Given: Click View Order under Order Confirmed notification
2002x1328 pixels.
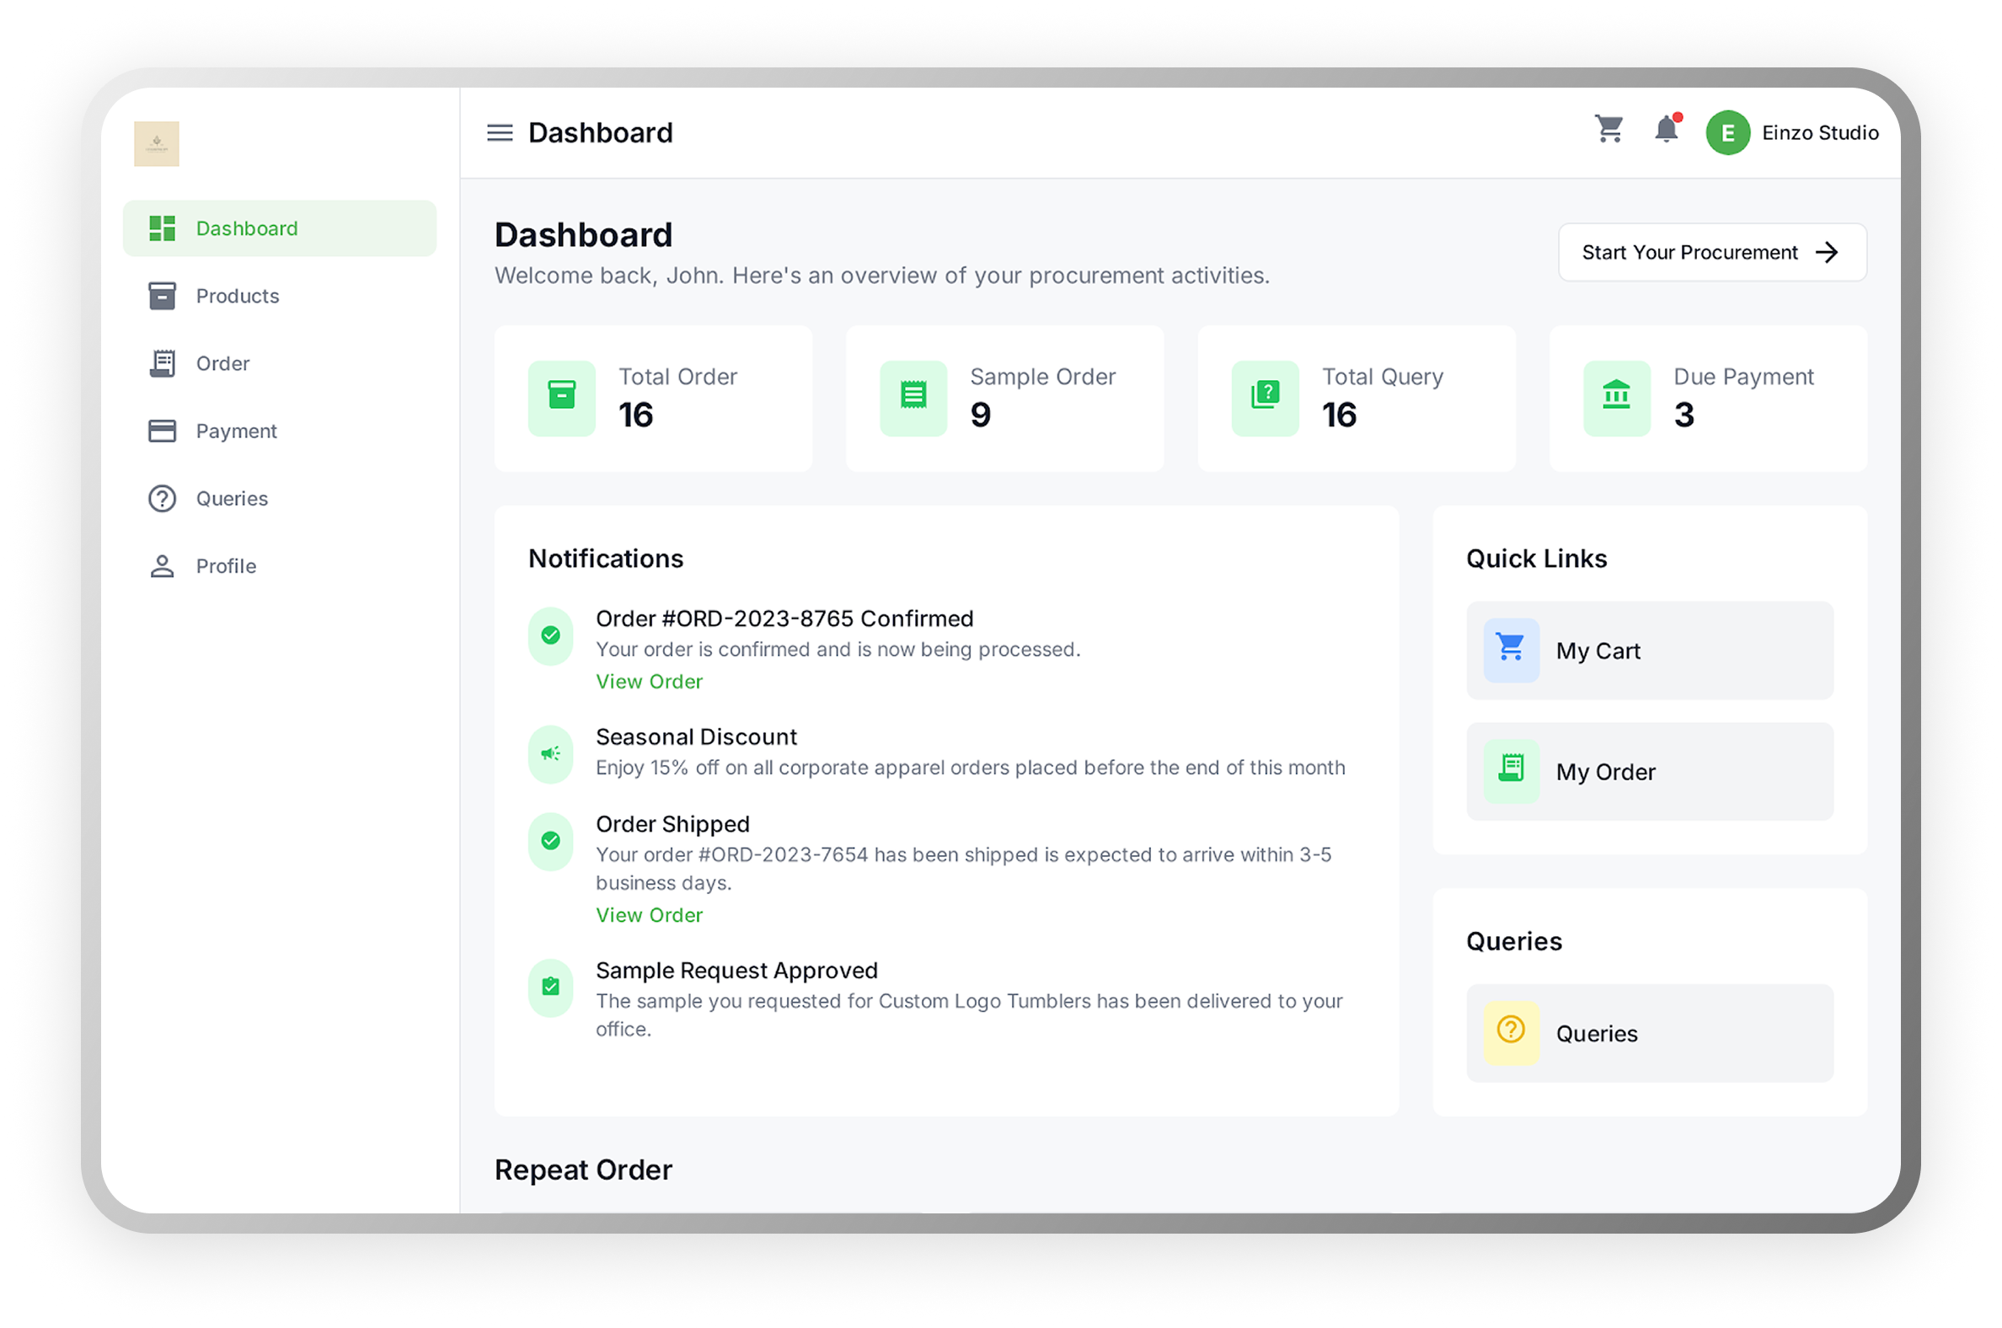Looking at the screenshot, I should click(649, 682).
